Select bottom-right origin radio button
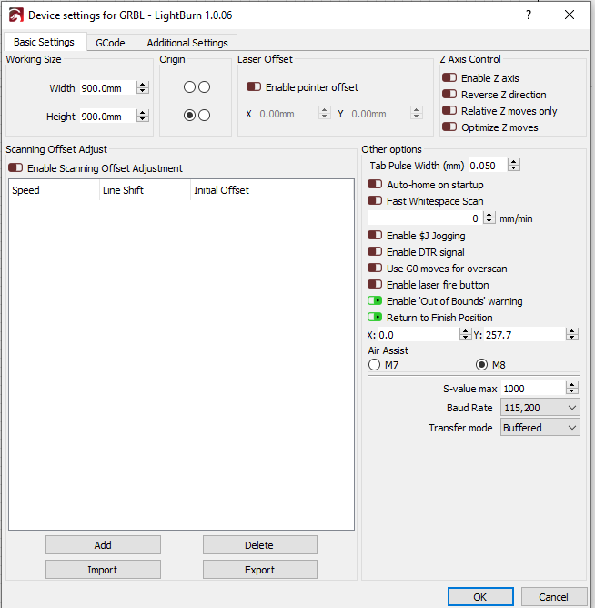 click(x=204, y=115)
